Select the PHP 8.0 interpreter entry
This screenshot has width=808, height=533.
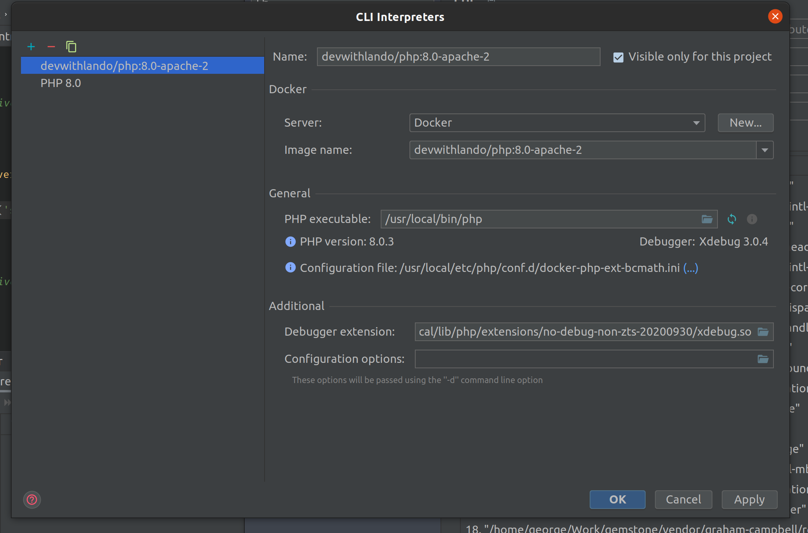point(61,83)
